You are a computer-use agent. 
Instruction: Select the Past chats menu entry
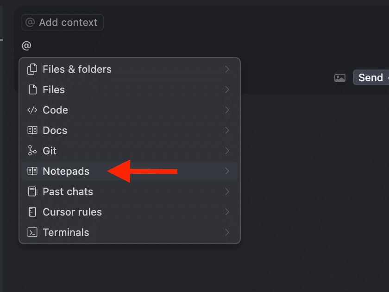tap(68, 192)
